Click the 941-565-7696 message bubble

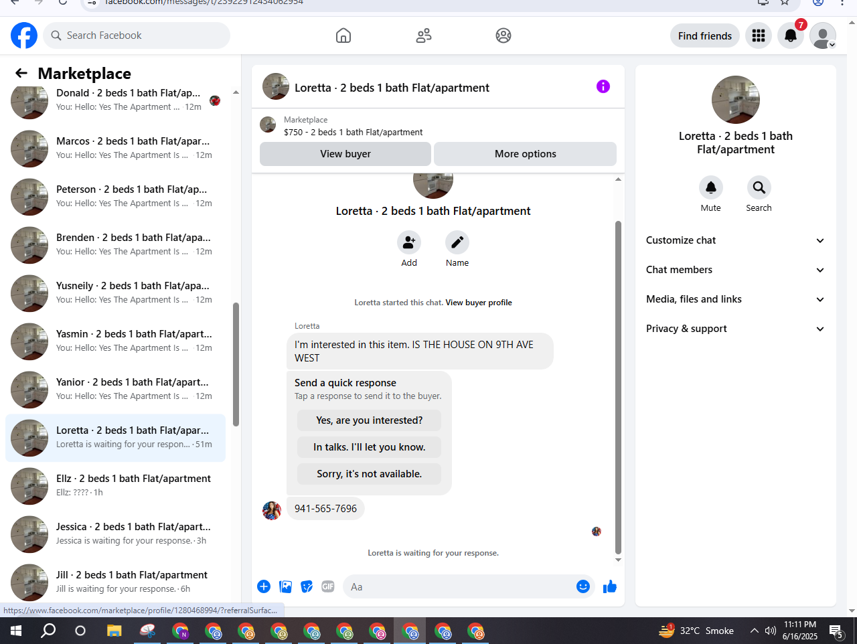click(325, 509)
